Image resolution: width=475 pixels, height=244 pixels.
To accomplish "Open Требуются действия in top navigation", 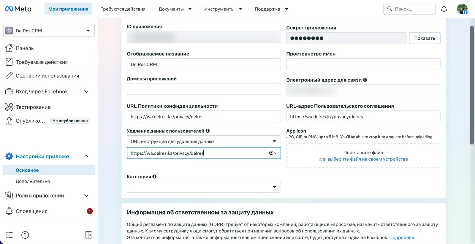I will pos(123,9).
